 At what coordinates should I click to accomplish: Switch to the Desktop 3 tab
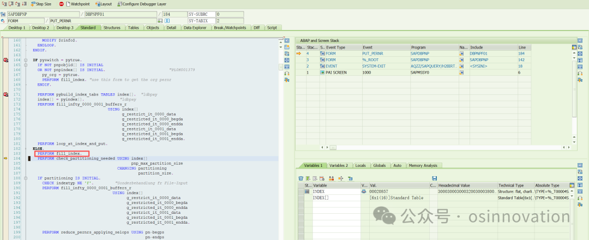(65, 28)
